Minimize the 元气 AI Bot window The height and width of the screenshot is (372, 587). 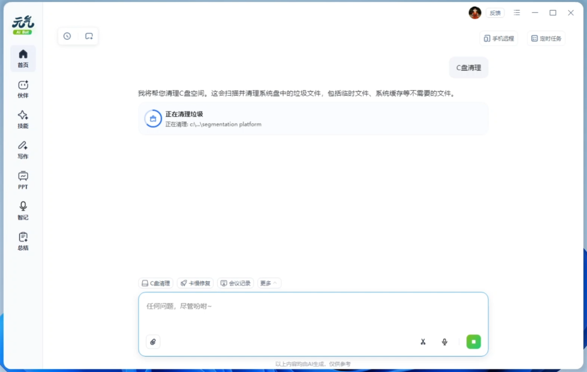535,13
